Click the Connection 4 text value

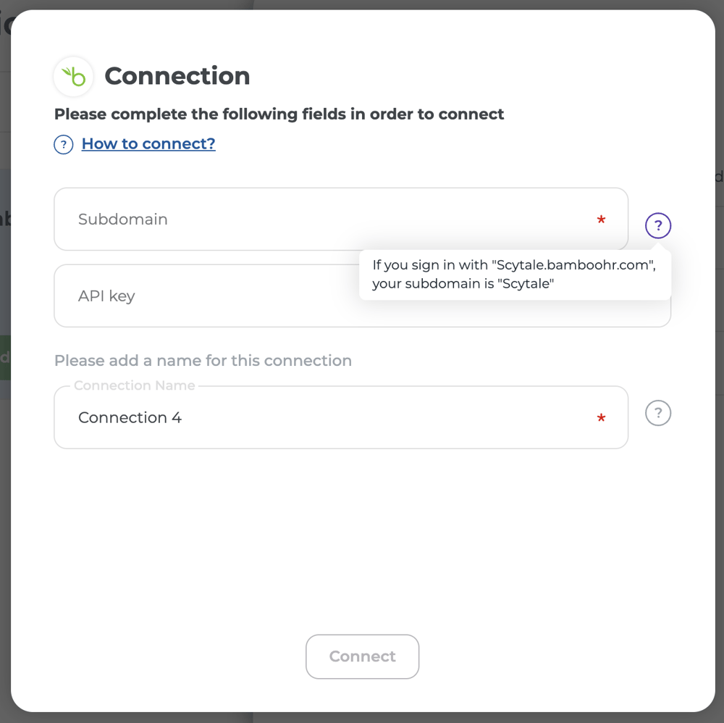[130, 417]
